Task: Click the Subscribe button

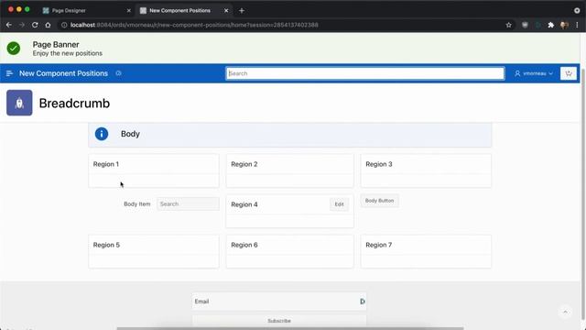Action: click(279, 321)
